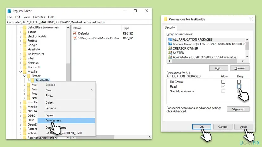Click the SYSTEM user icon
This screenshot has width=262, height=147.
click(170, 53)
